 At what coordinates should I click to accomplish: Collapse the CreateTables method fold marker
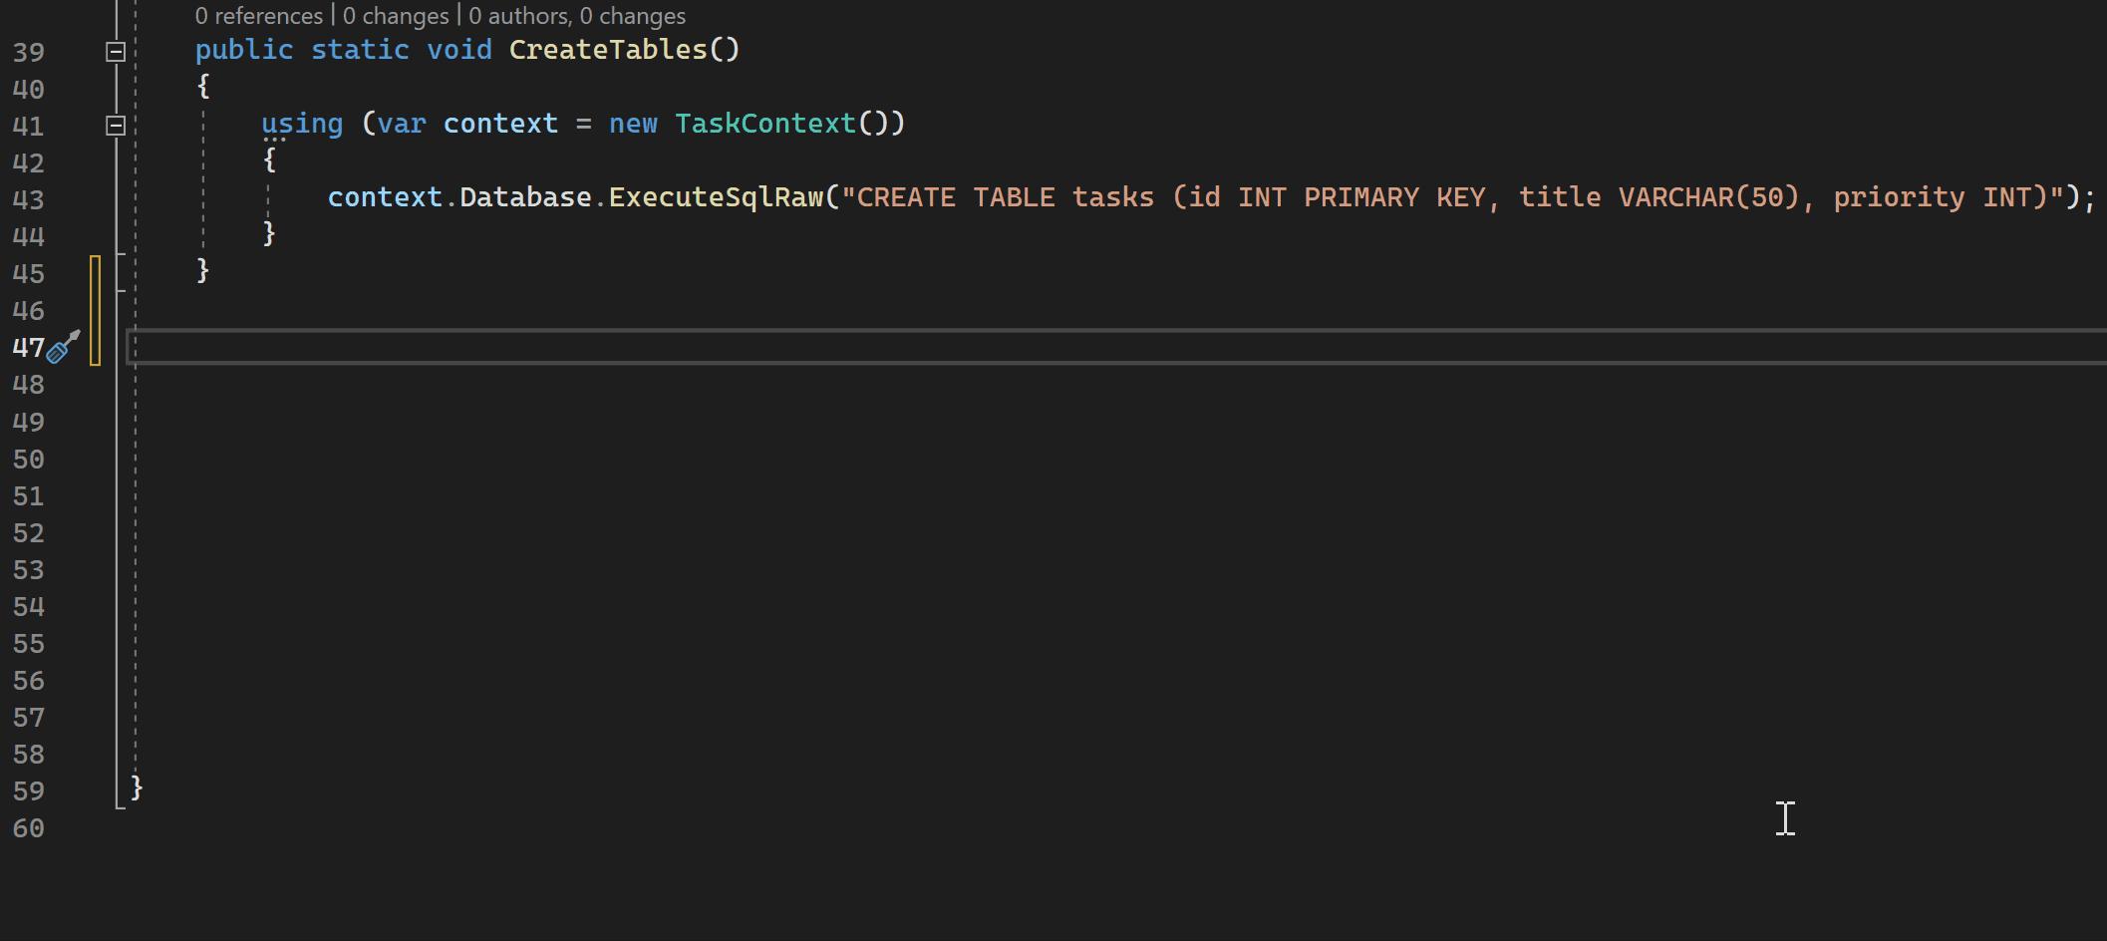tap(115, 52)
